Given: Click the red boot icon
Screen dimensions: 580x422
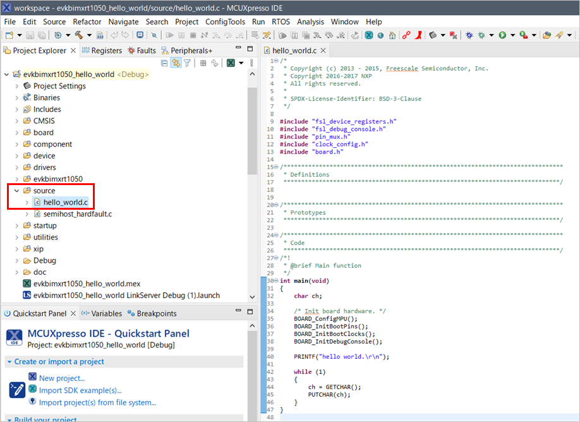Looking at the screenshot, I should point(418,35).
